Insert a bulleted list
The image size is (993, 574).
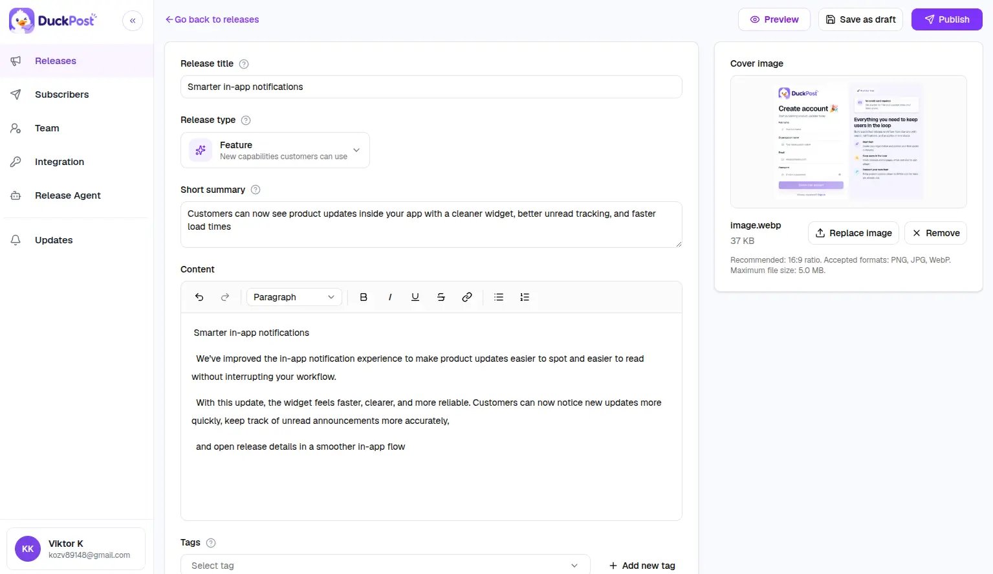tap(499, 297)
